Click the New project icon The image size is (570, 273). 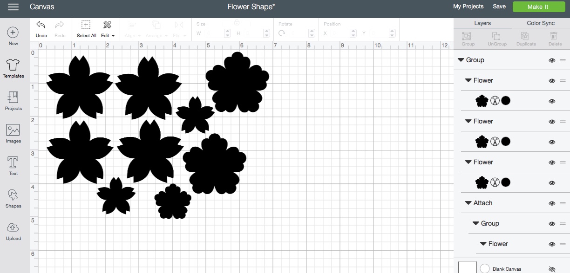click(x=13, y=32)
